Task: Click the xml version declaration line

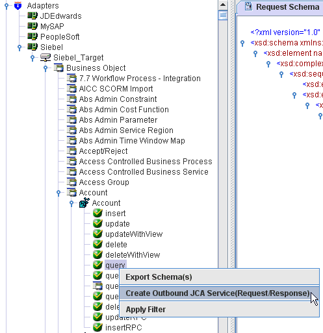Action: [x=285, y=32]
